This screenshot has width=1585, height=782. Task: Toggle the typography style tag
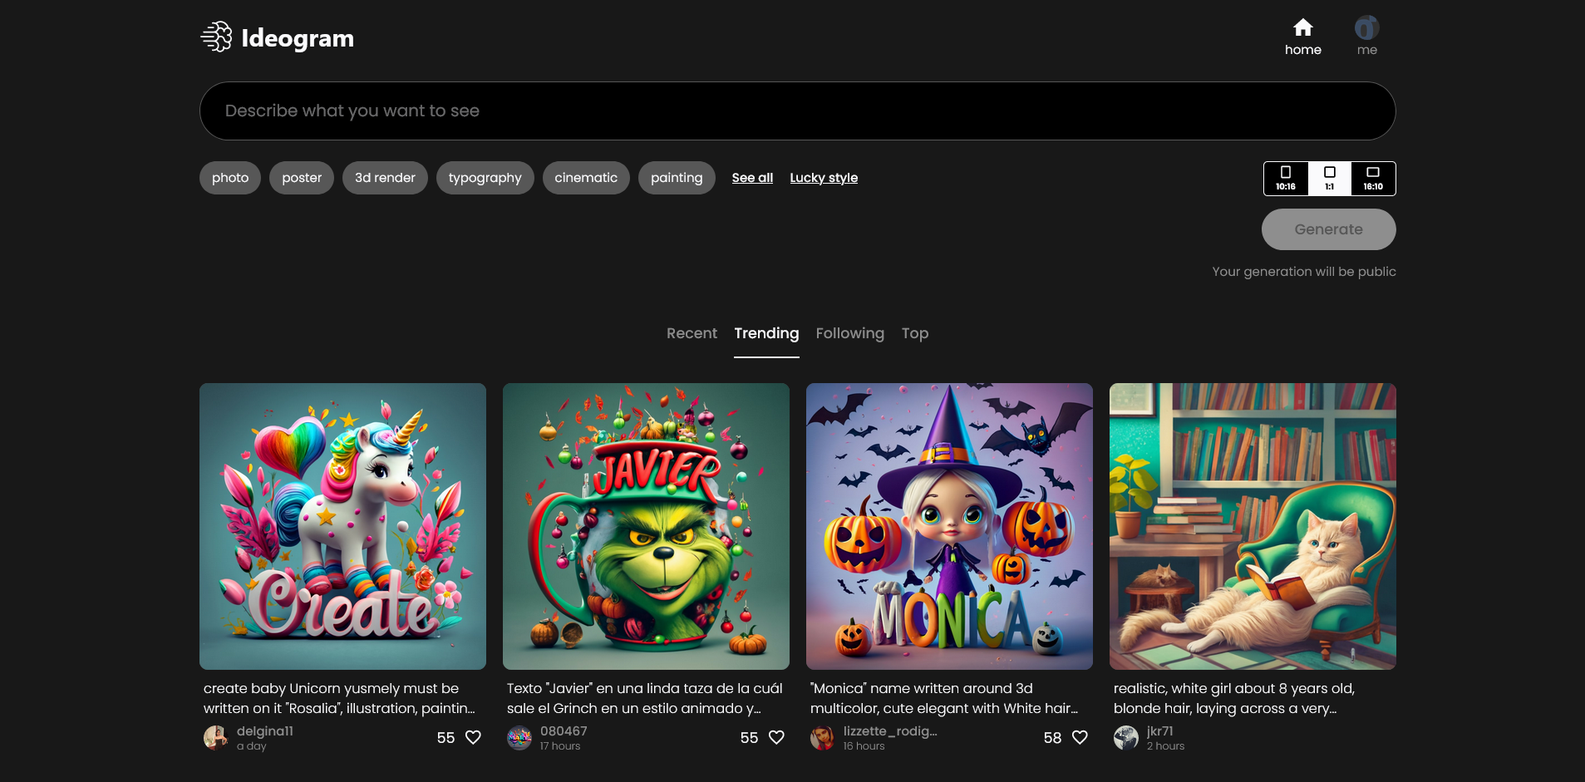(x=485, y=178)
